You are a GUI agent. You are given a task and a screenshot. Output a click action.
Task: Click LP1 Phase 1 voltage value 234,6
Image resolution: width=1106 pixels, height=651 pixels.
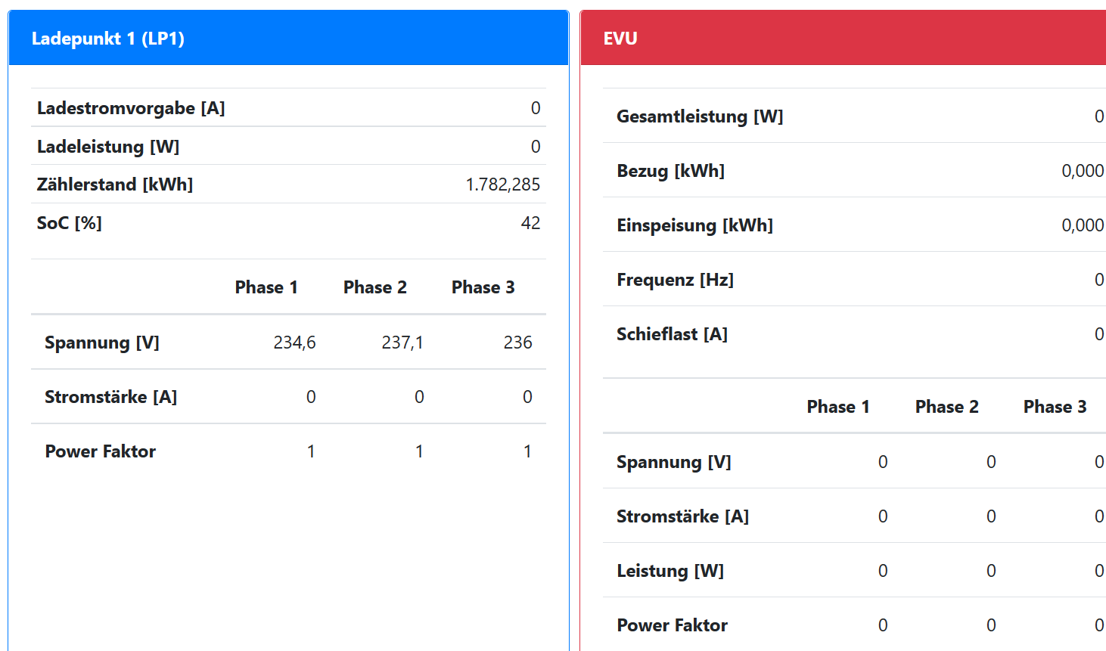[294, 343]
